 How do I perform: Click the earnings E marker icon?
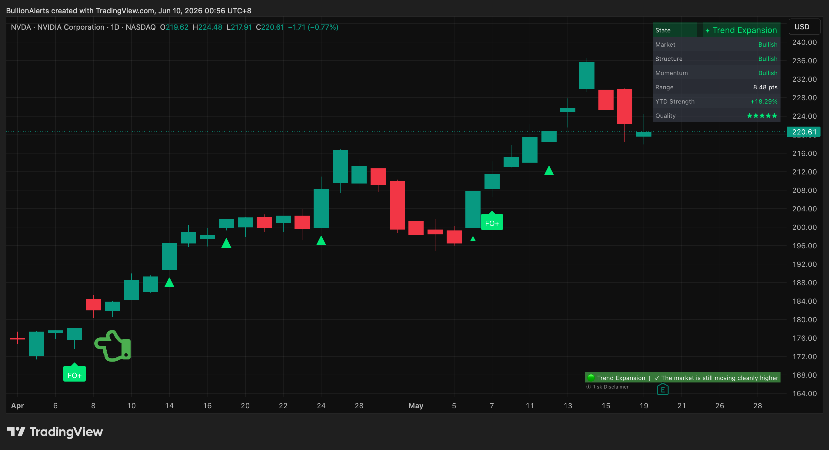663,389
